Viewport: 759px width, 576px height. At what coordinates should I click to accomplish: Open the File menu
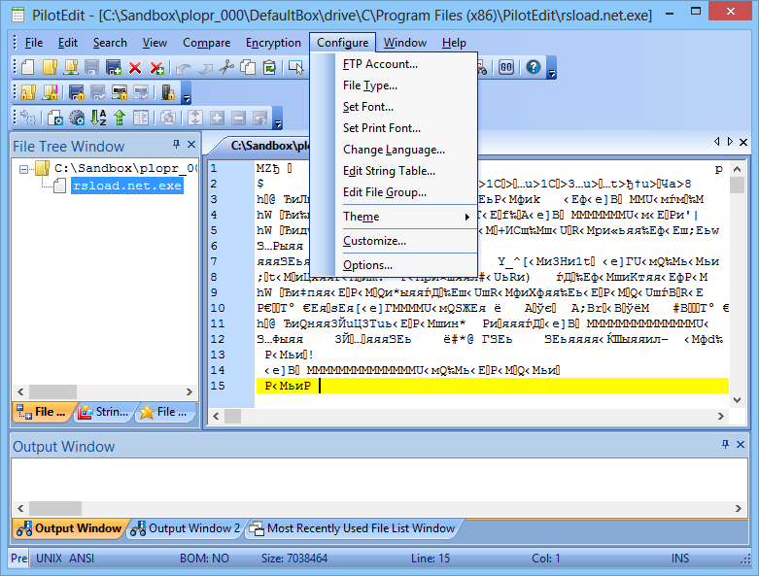click(x=34, y=43)
